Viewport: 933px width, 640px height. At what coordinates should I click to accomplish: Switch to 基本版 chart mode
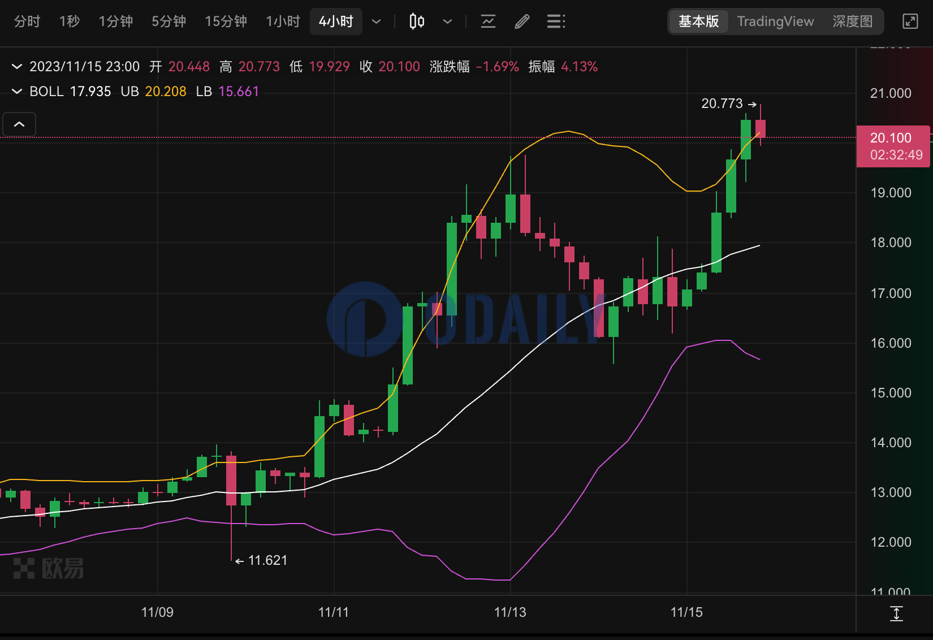[x=699, y=21]
